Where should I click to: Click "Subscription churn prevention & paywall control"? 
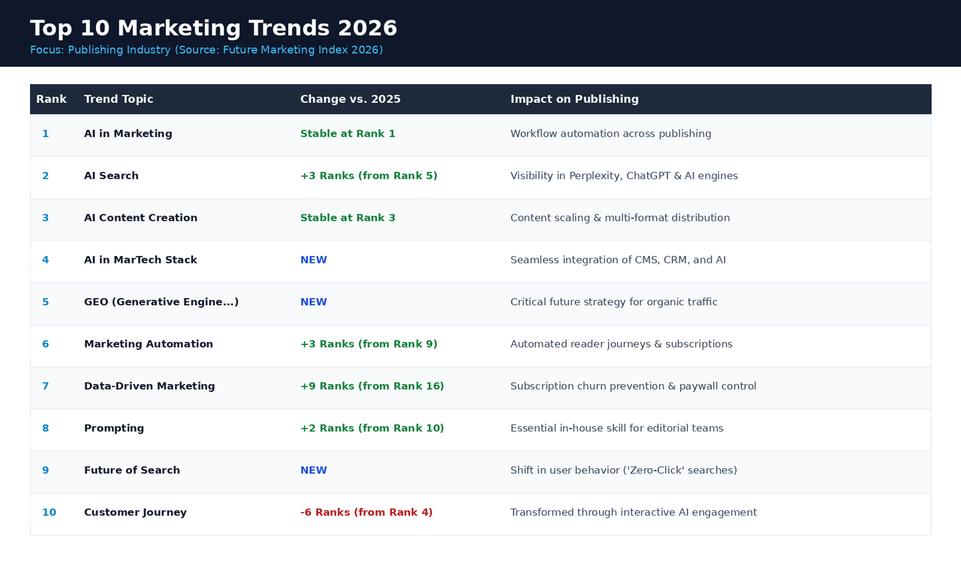pyautogui.click(x=634, y=386)
